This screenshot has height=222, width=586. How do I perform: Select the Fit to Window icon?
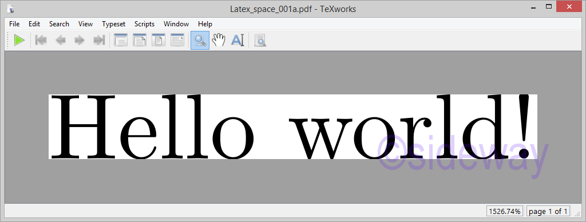tap(159, 40)
